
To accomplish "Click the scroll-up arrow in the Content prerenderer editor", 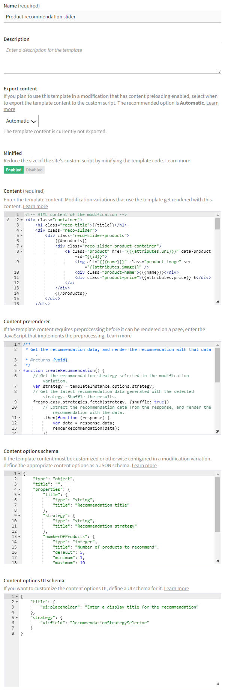I will click(217, 345).
